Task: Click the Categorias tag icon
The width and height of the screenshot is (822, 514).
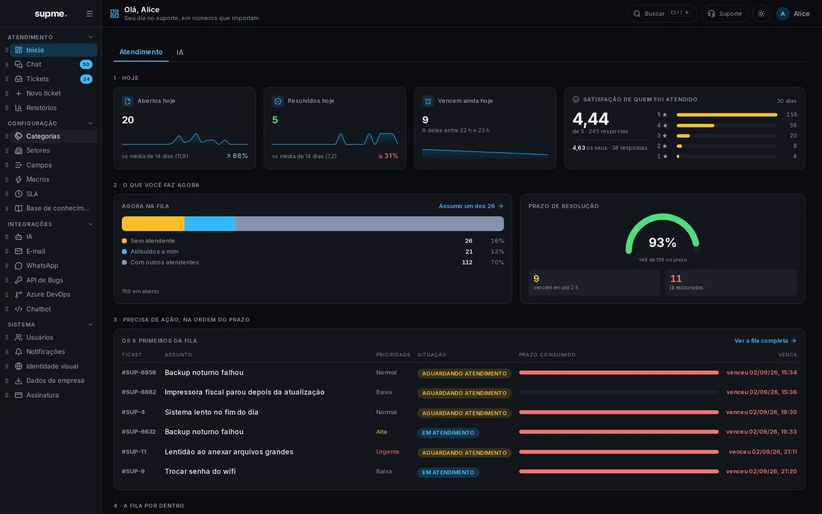Action: 18,136
